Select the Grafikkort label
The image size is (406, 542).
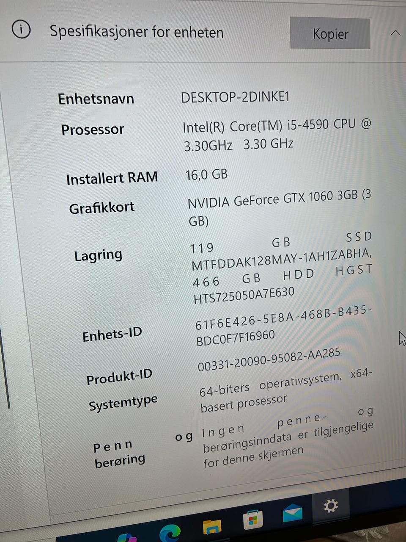point(102,208)
